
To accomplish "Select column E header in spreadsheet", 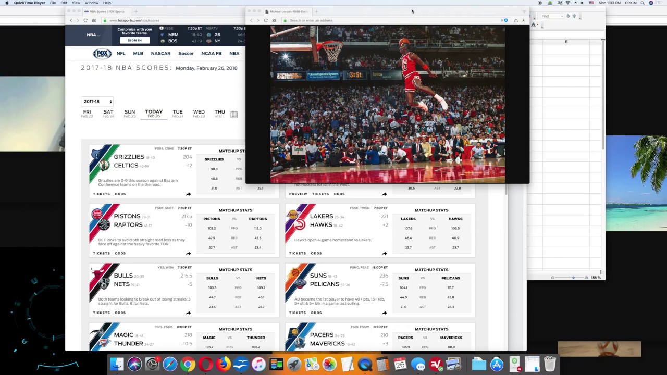I will [x=566, y=42].
